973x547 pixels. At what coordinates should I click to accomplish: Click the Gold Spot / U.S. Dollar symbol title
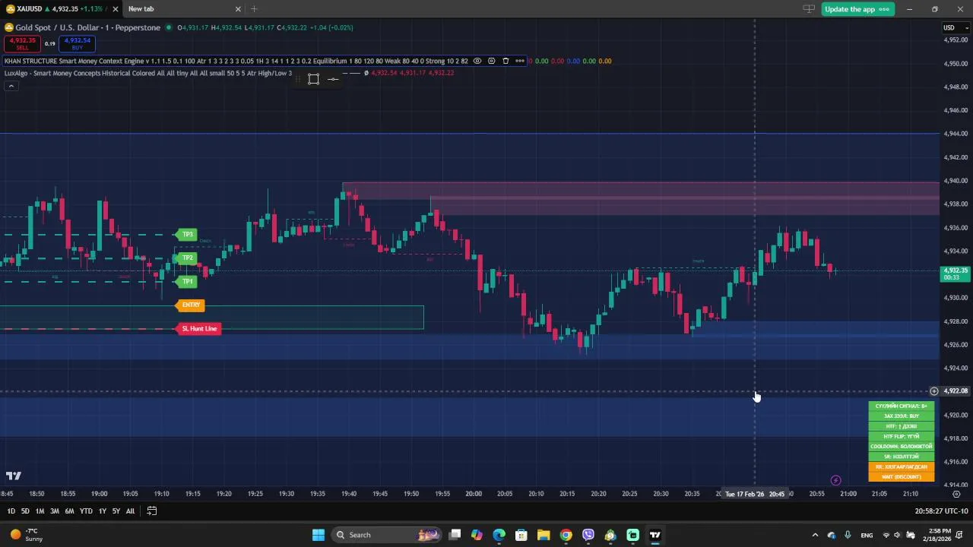(x=87, y=27)
